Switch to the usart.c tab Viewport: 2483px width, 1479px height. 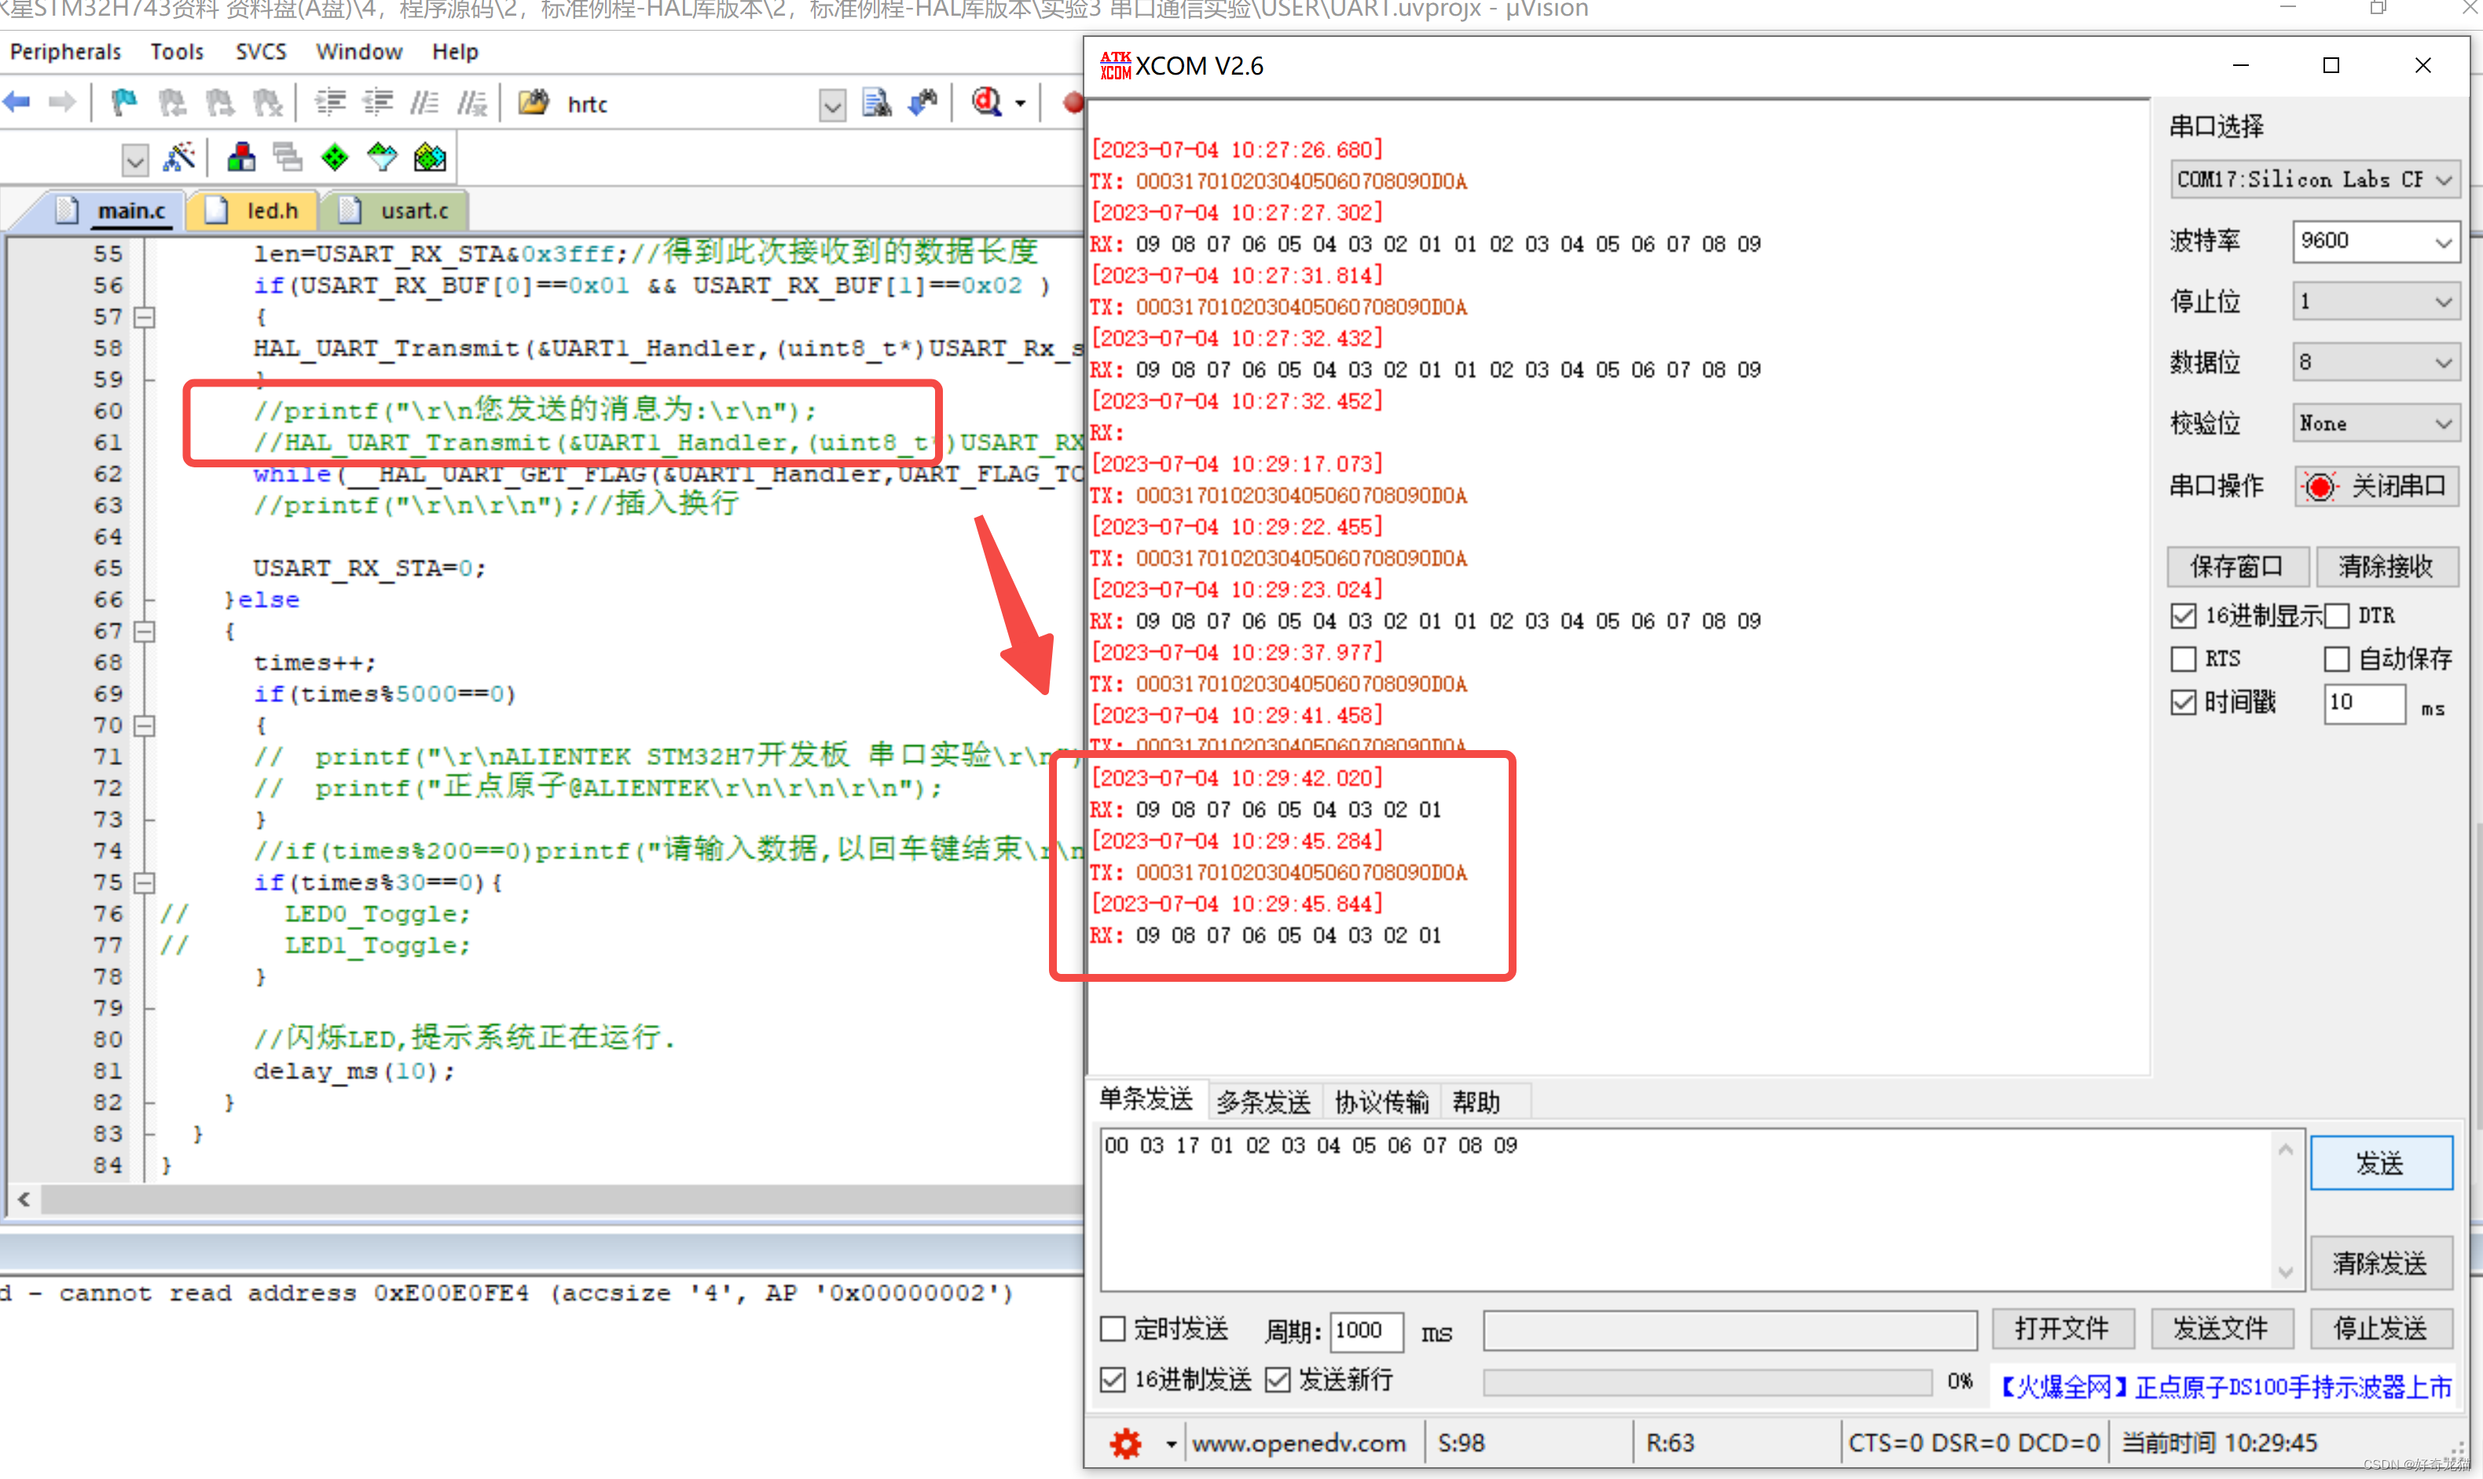[x=396, y=211]
